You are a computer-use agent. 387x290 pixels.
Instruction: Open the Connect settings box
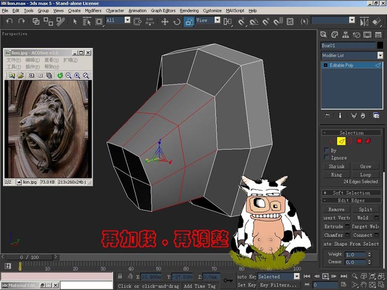[376, 235]
